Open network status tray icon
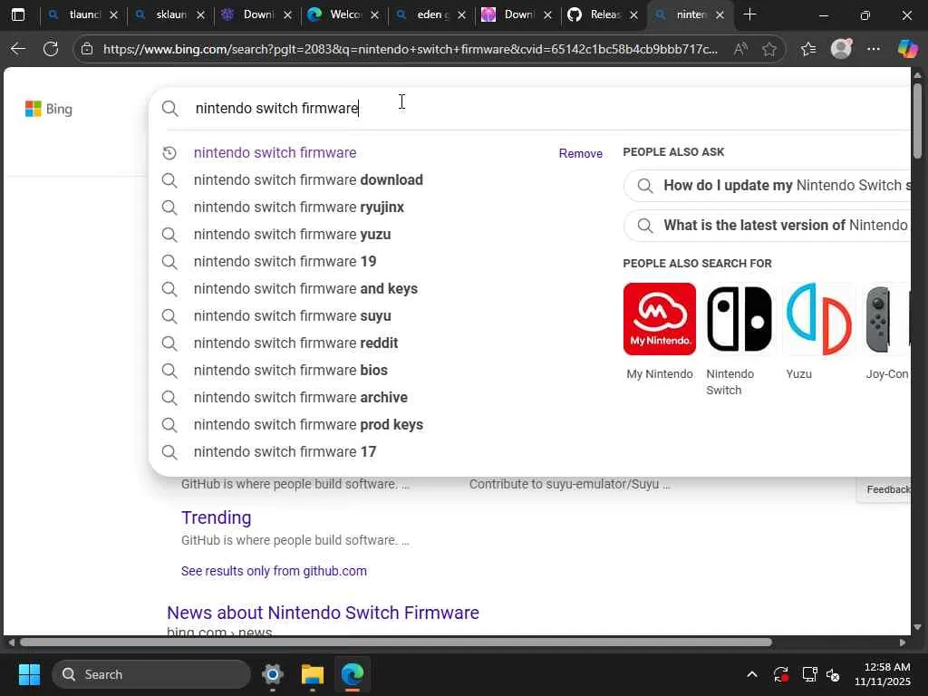928x696 pixels. pos(809,674)
